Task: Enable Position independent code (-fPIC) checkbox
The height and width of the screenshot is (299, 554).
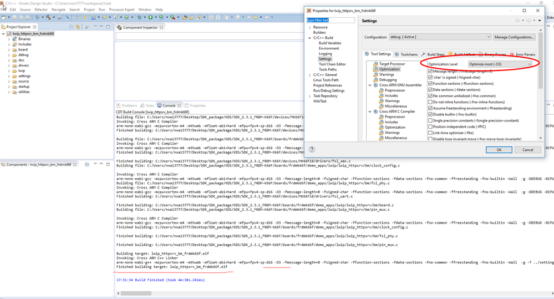Action: tap(430, 126)
